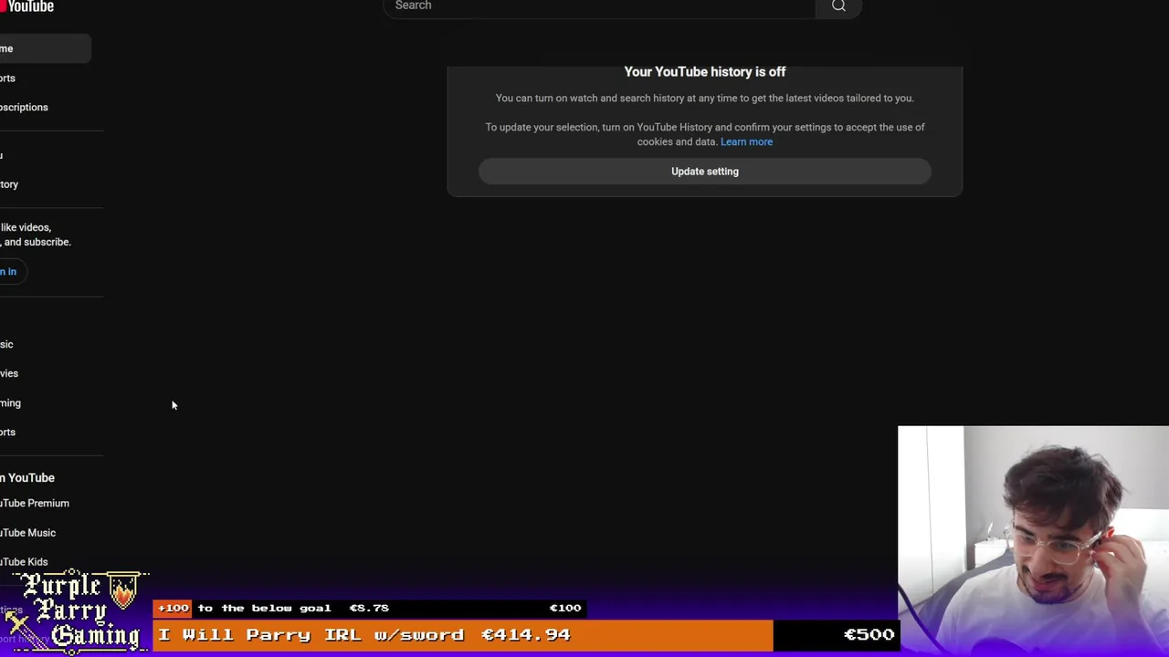Open the Learn more link
This screenshot has width=1169, height=657.
point(746,141)
